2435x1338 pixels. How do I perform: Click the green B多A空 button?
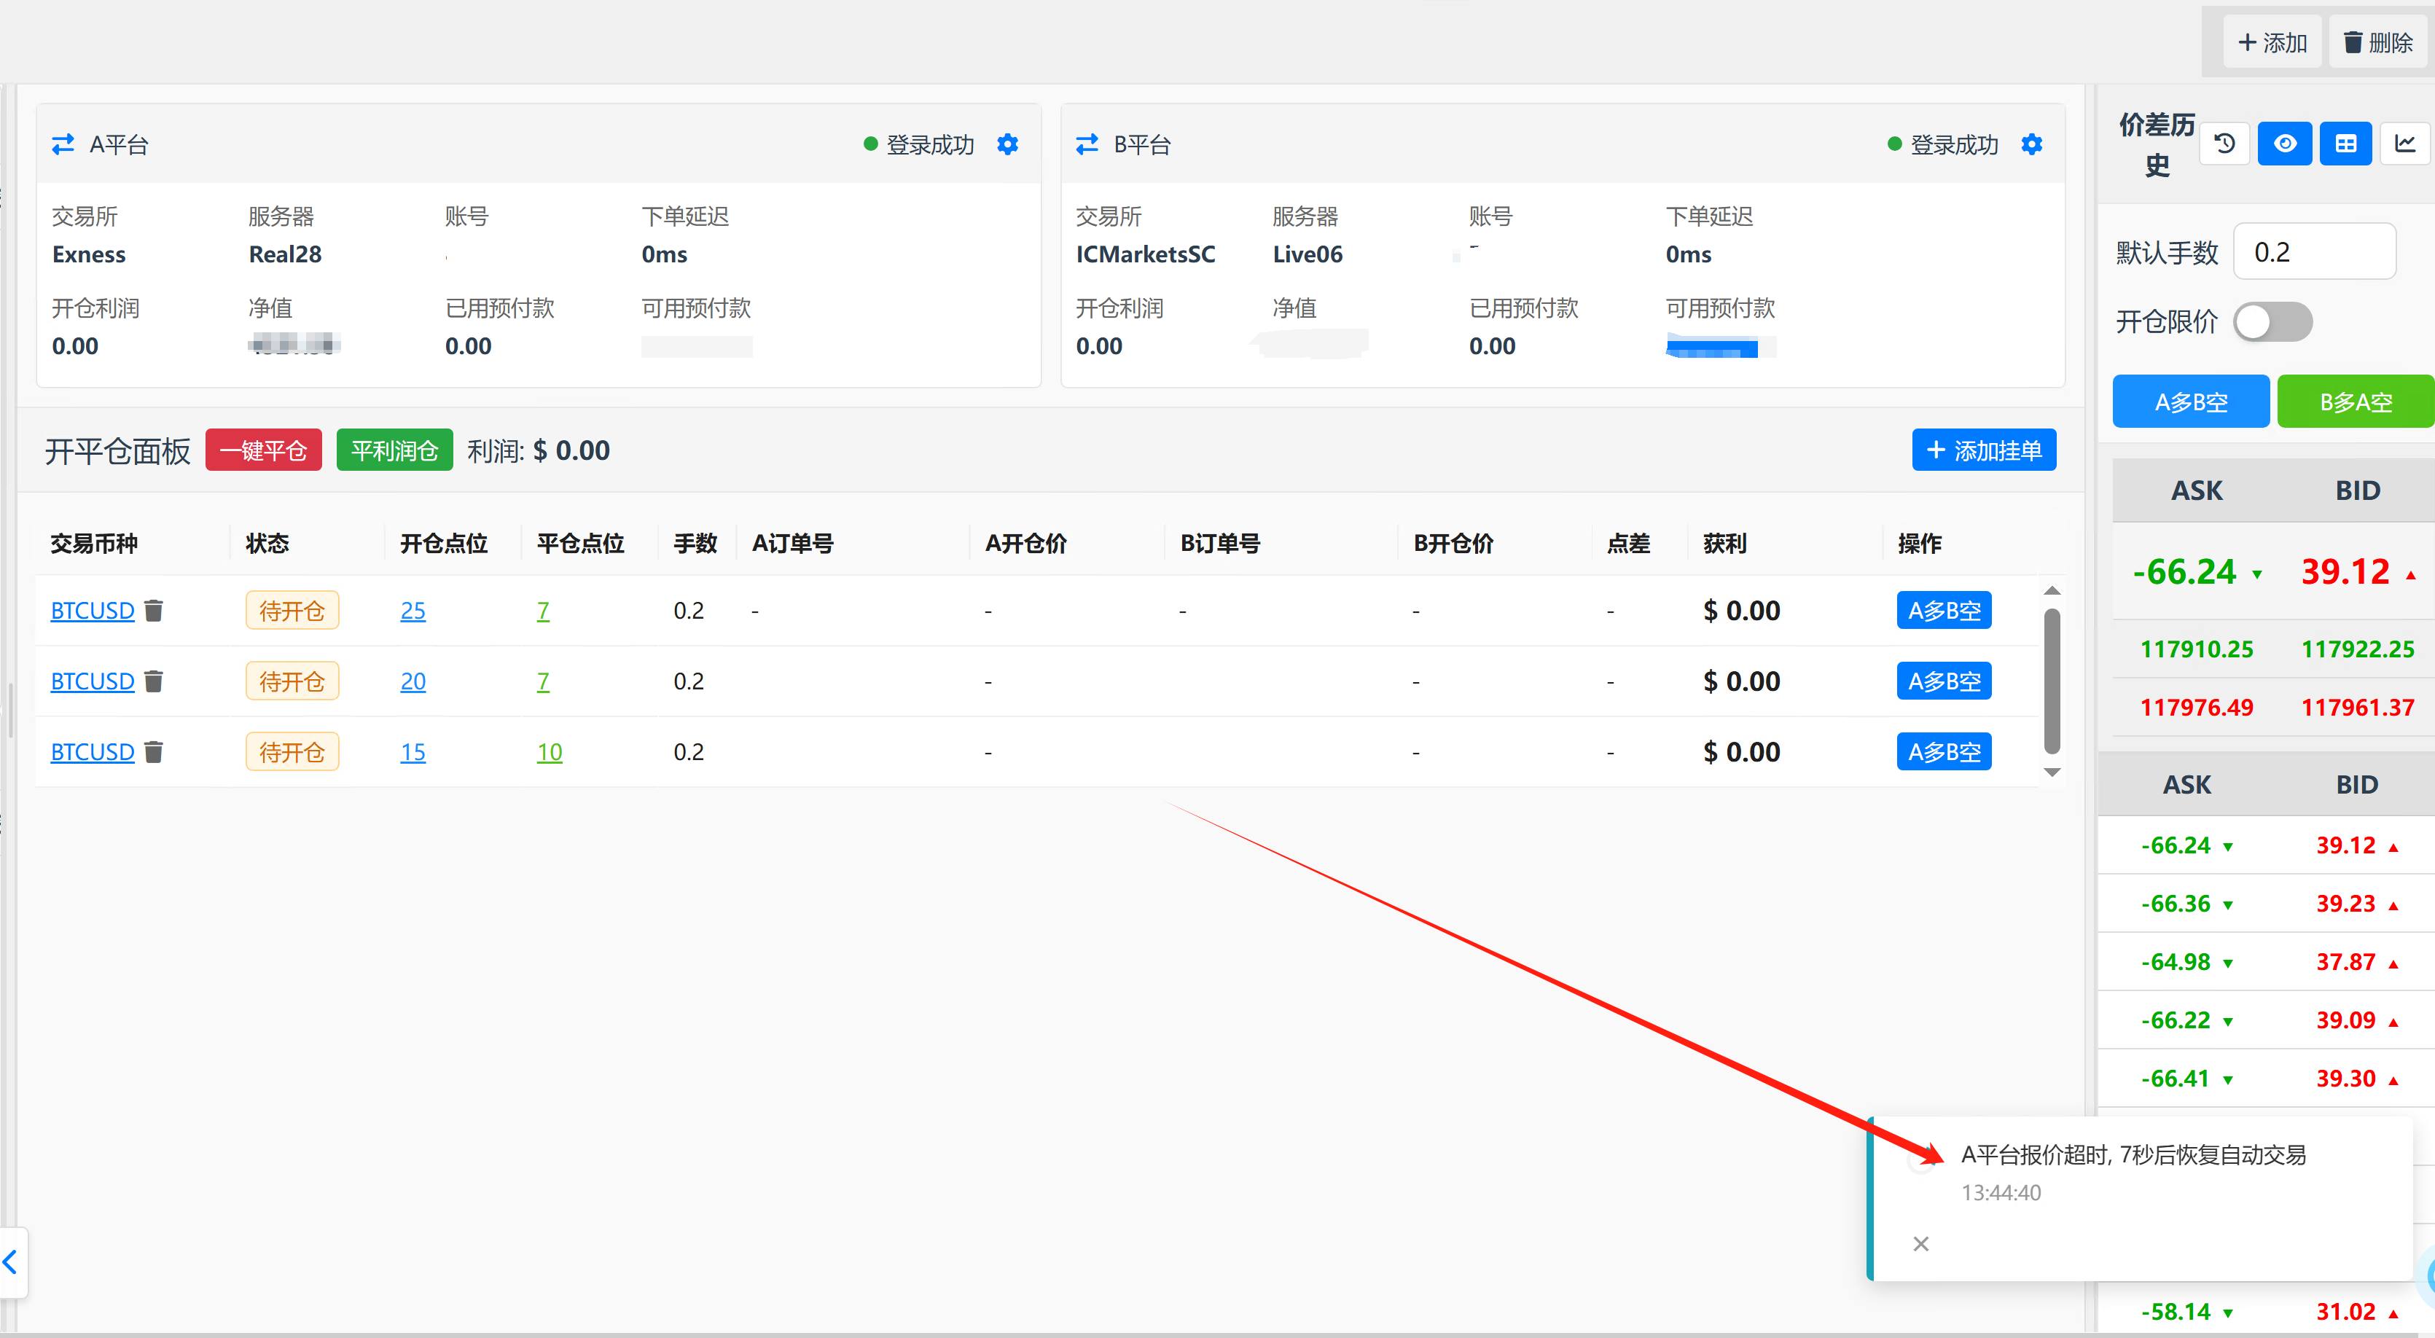(x=2355, y=402)
